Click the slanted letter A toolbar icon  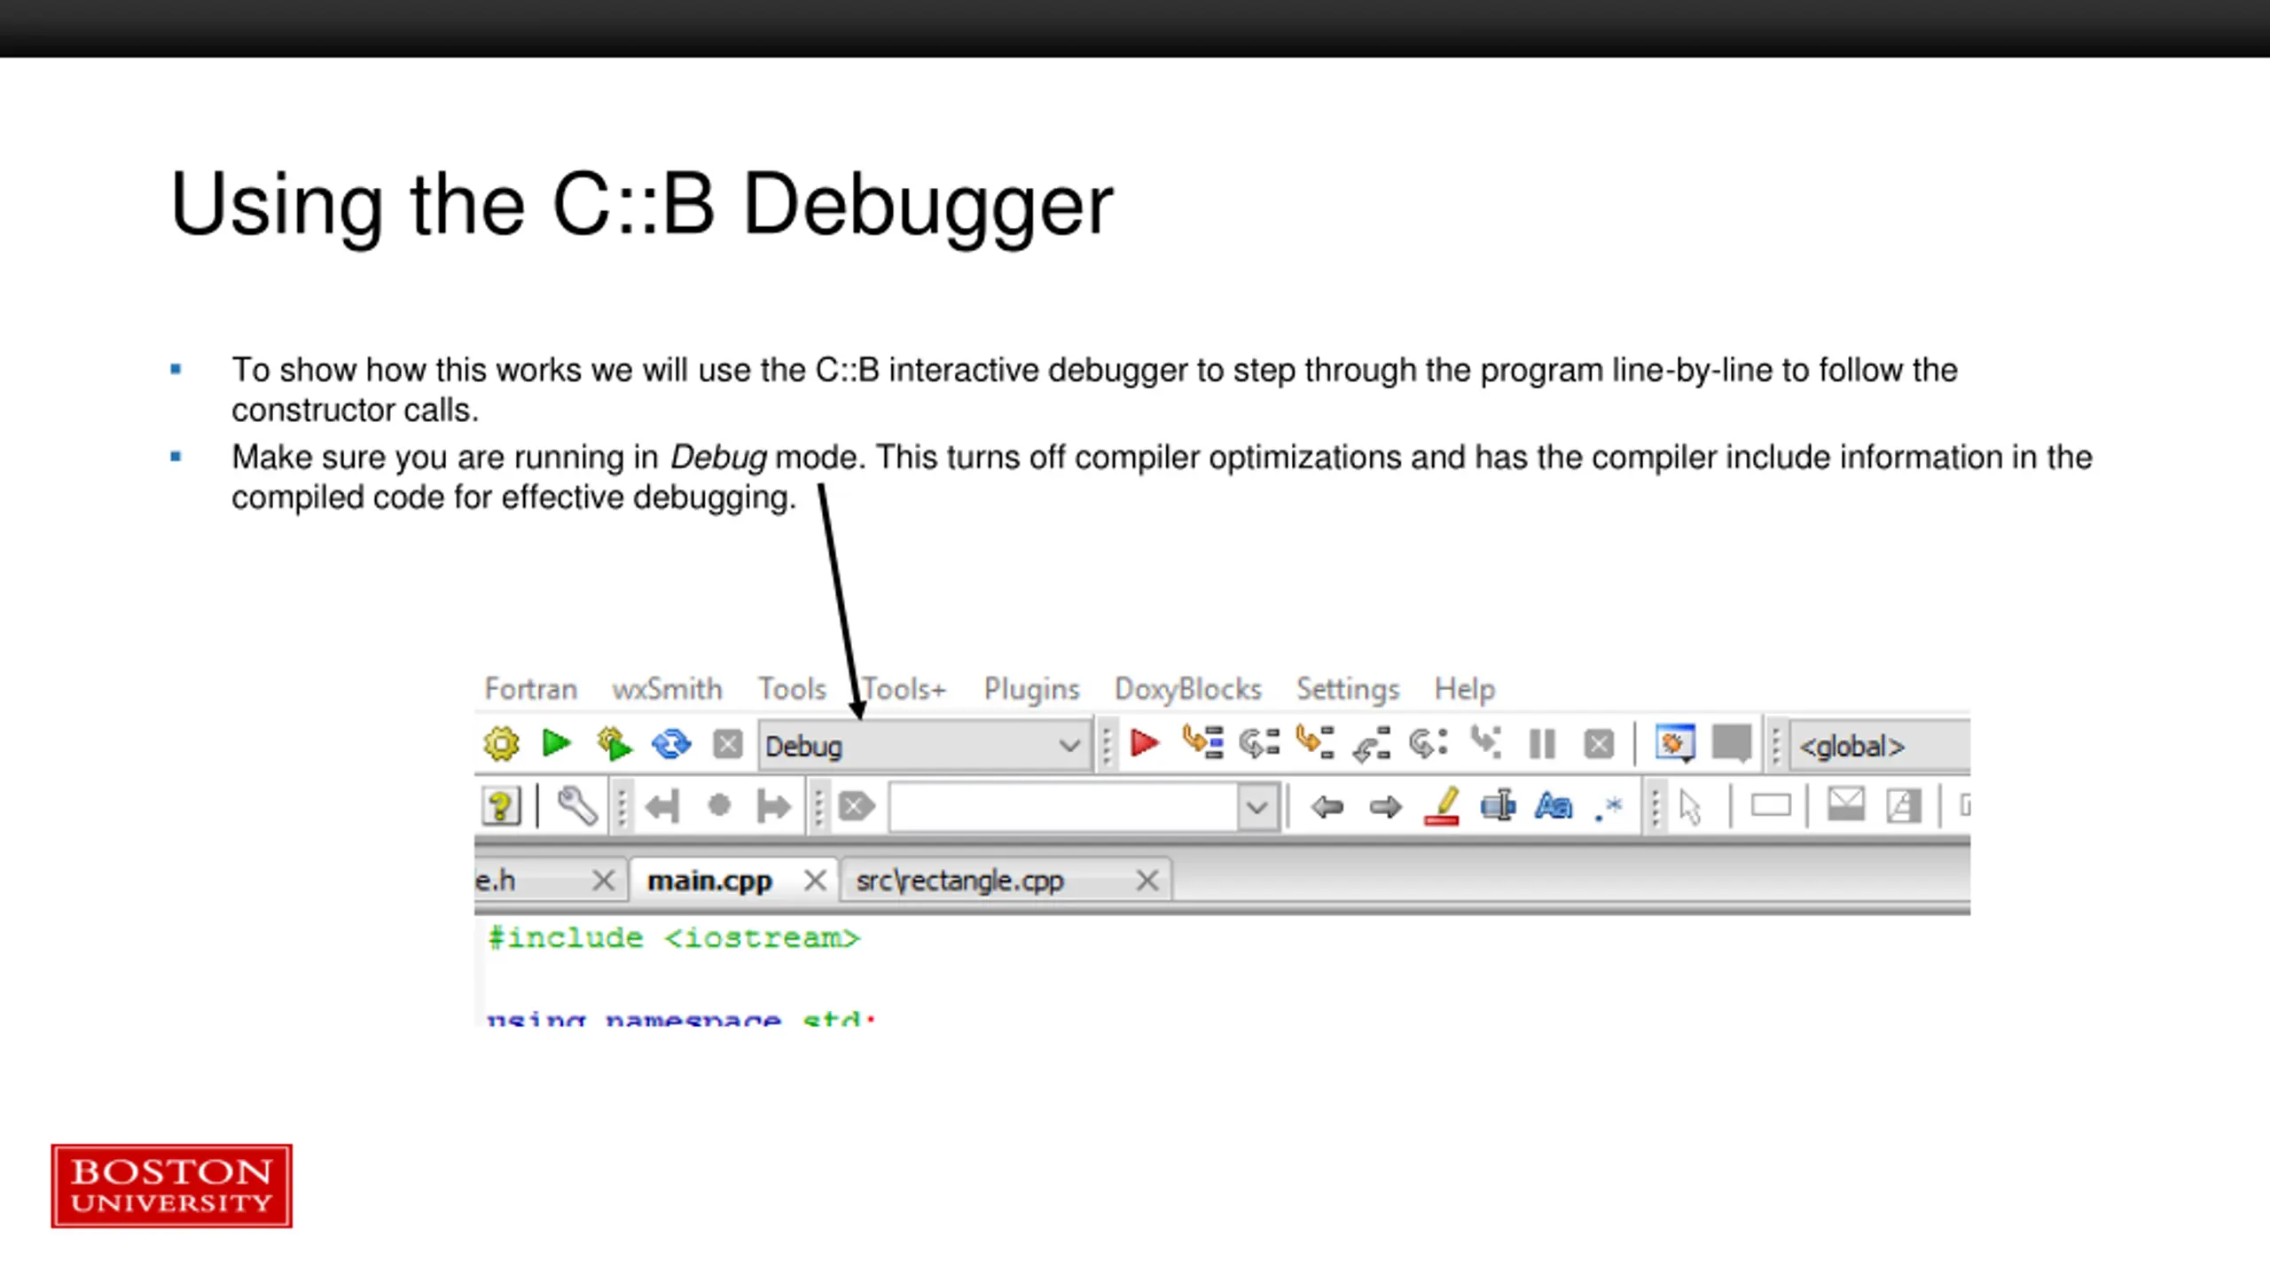(x=1904, y=805)
